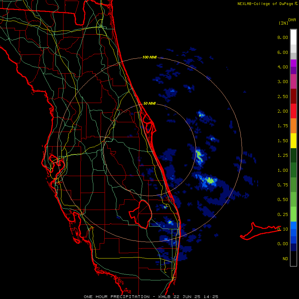Click the bright magenta swatch in the legend
299x299 pixels.
pyautogui.click(x=293, y=63)
